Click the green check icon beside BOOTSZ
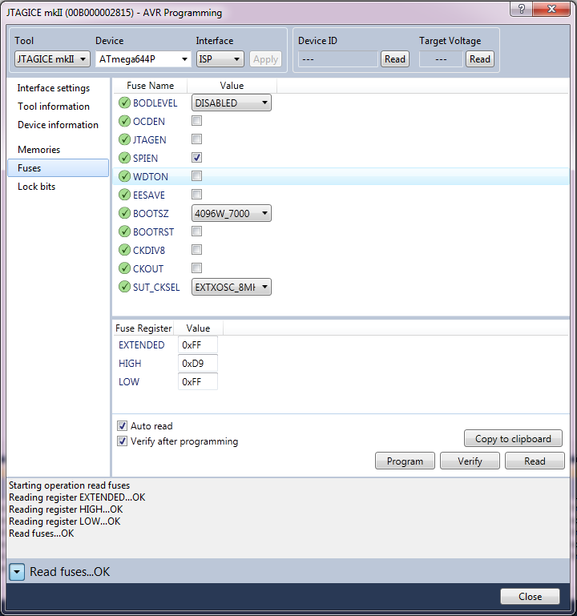The width and height of the screenshot is (577, 616). point(124,213)
